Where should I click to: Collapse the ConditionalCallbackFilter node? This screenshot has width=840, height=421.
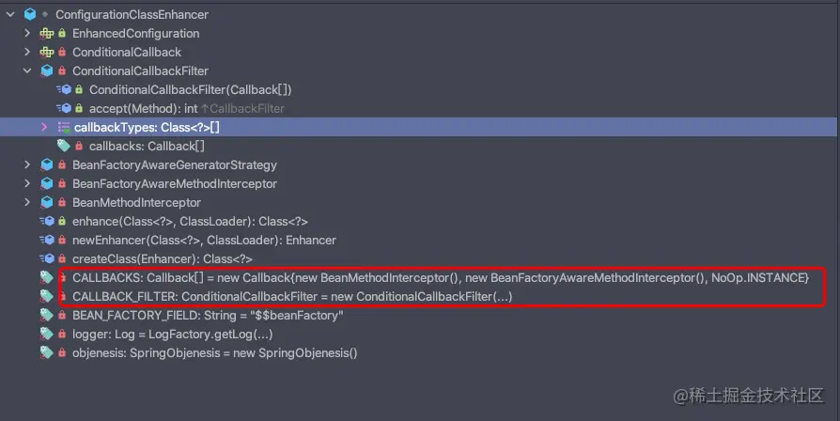(x=27, y=70)
